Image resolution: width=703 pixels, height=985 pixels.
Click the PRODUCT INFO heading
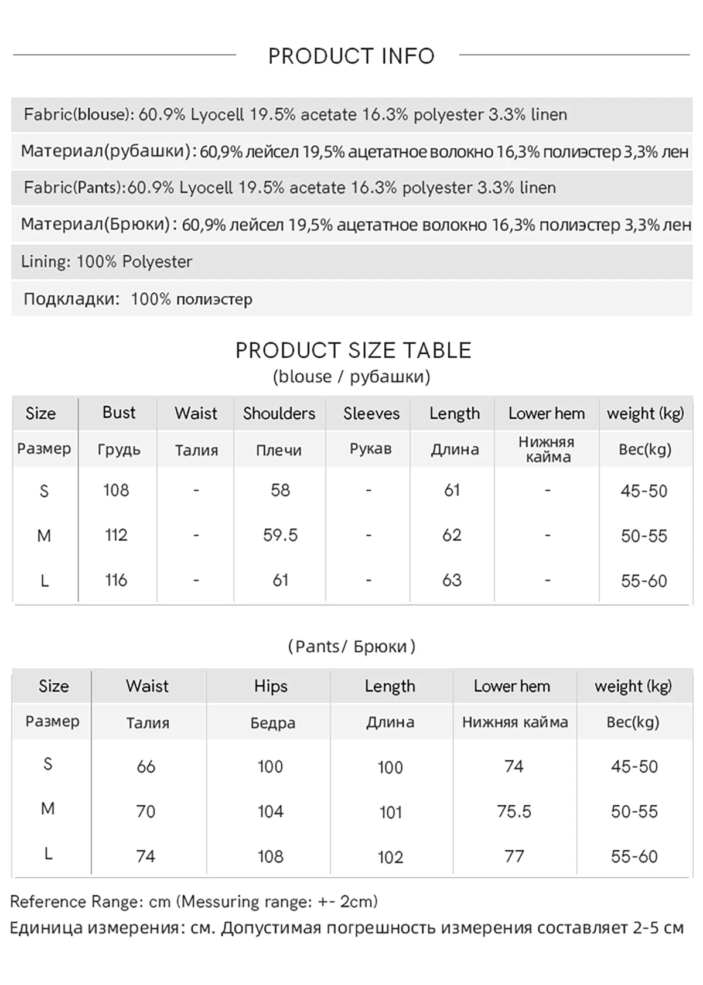(351, 56)
